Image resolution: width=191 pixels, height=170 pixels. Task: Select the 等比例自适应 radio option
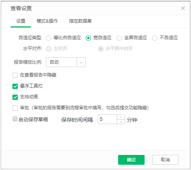(49, 38)
